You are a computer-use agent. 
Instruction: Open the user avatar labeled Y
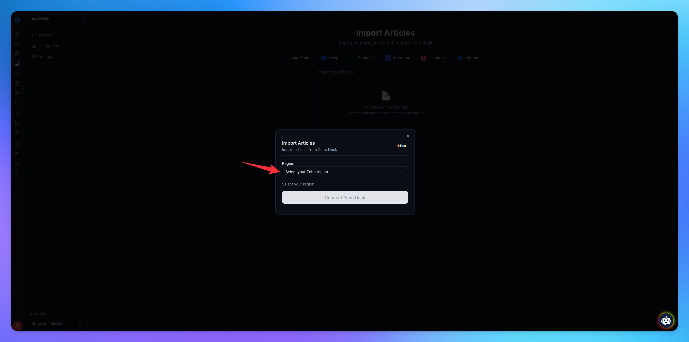coord(17,326)
